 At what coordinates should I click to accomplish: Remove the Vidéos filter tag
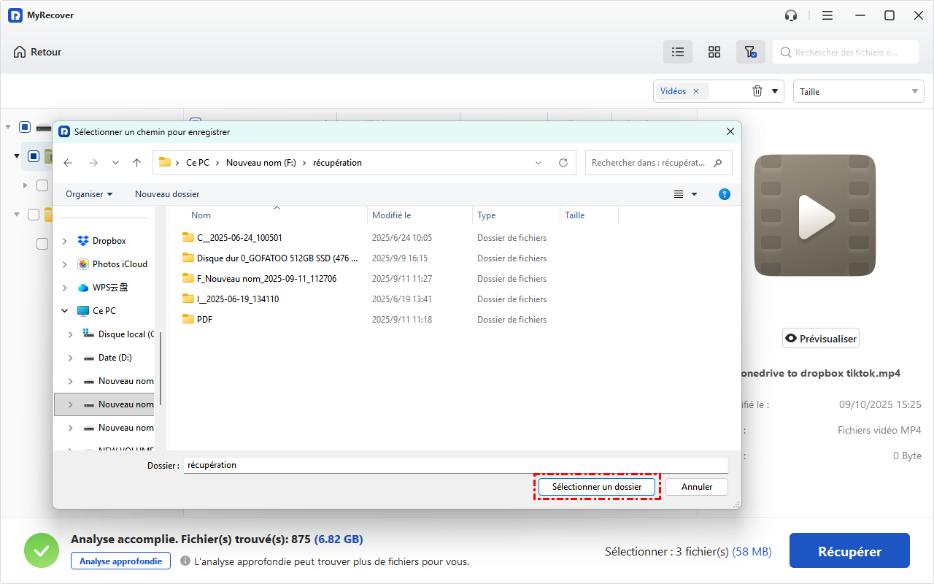(696, 91)
